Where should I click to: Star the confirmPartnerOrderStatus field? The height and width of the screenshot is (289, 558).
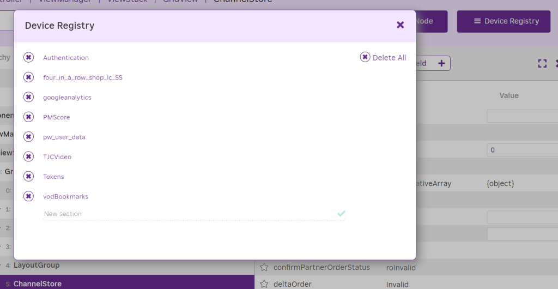[x=264, y=267]
